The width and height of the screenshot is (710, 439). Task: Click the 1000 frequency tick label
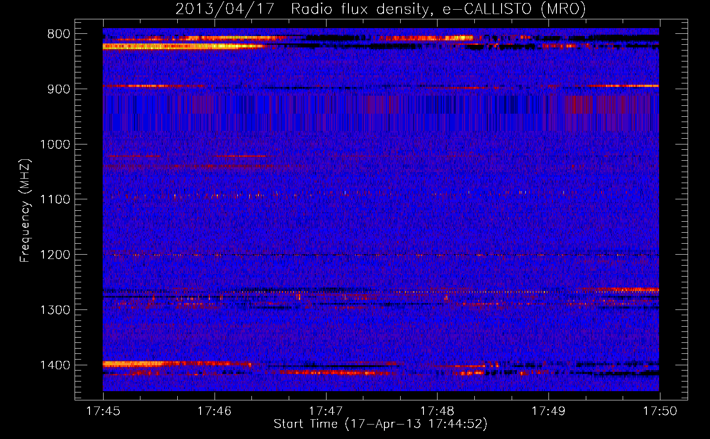[55, 144]
